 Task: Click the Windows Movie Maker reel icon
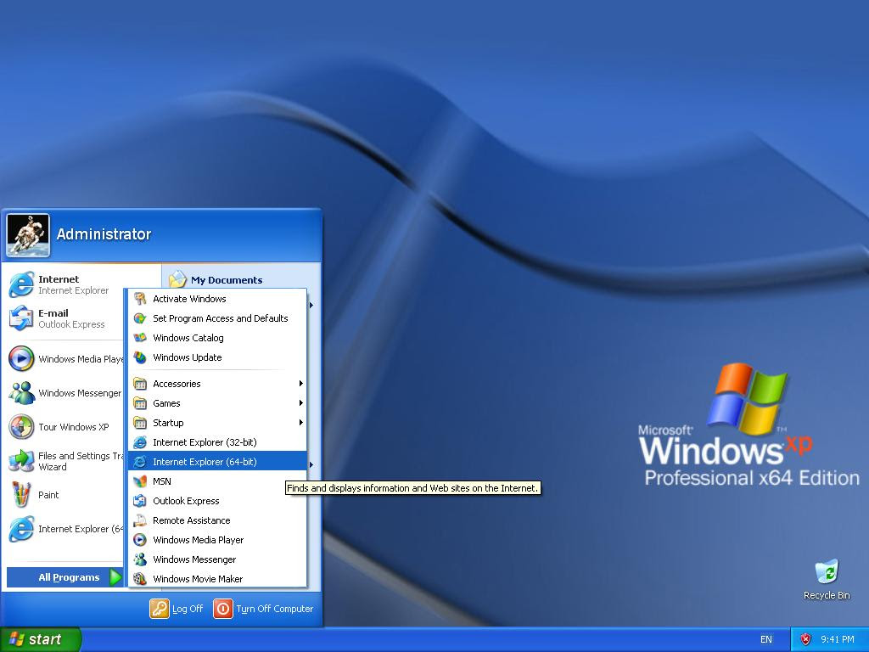140,579
